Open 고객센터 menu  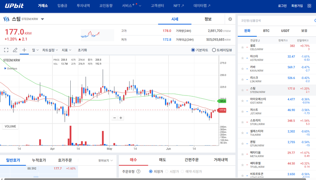pos(157,6)
